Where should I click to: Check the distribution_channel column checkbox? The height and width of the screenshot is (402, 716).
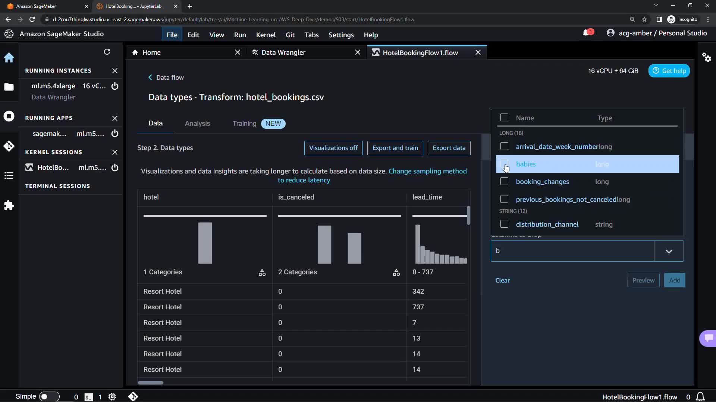(x=504, y=224)
